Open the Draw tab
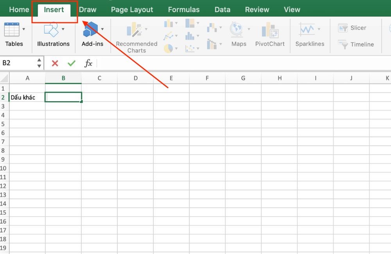This screenshot has width=391, height=254. click(x=87, y=9)
